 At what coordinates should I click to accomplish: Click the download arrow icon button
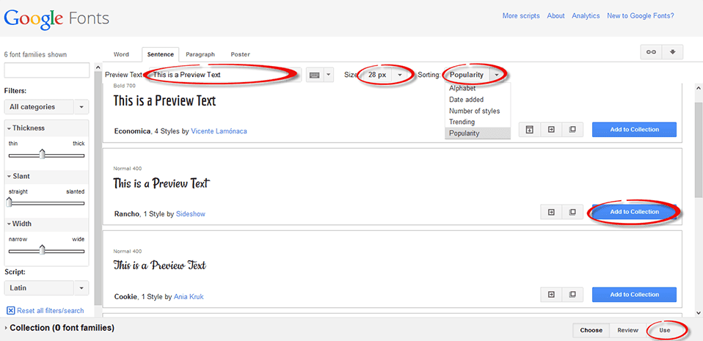672,52
